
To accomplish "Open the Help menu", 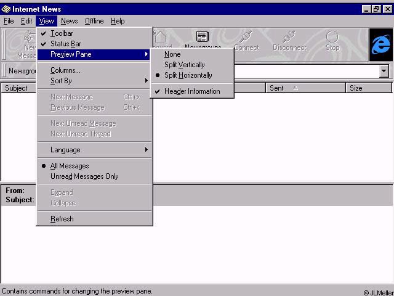I will tap(118, 21).
